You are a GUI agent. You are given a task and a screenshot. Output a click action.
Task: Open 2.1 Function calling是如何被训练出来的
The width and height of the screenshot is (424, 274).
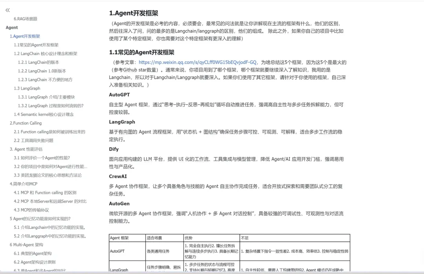(49, 132)
